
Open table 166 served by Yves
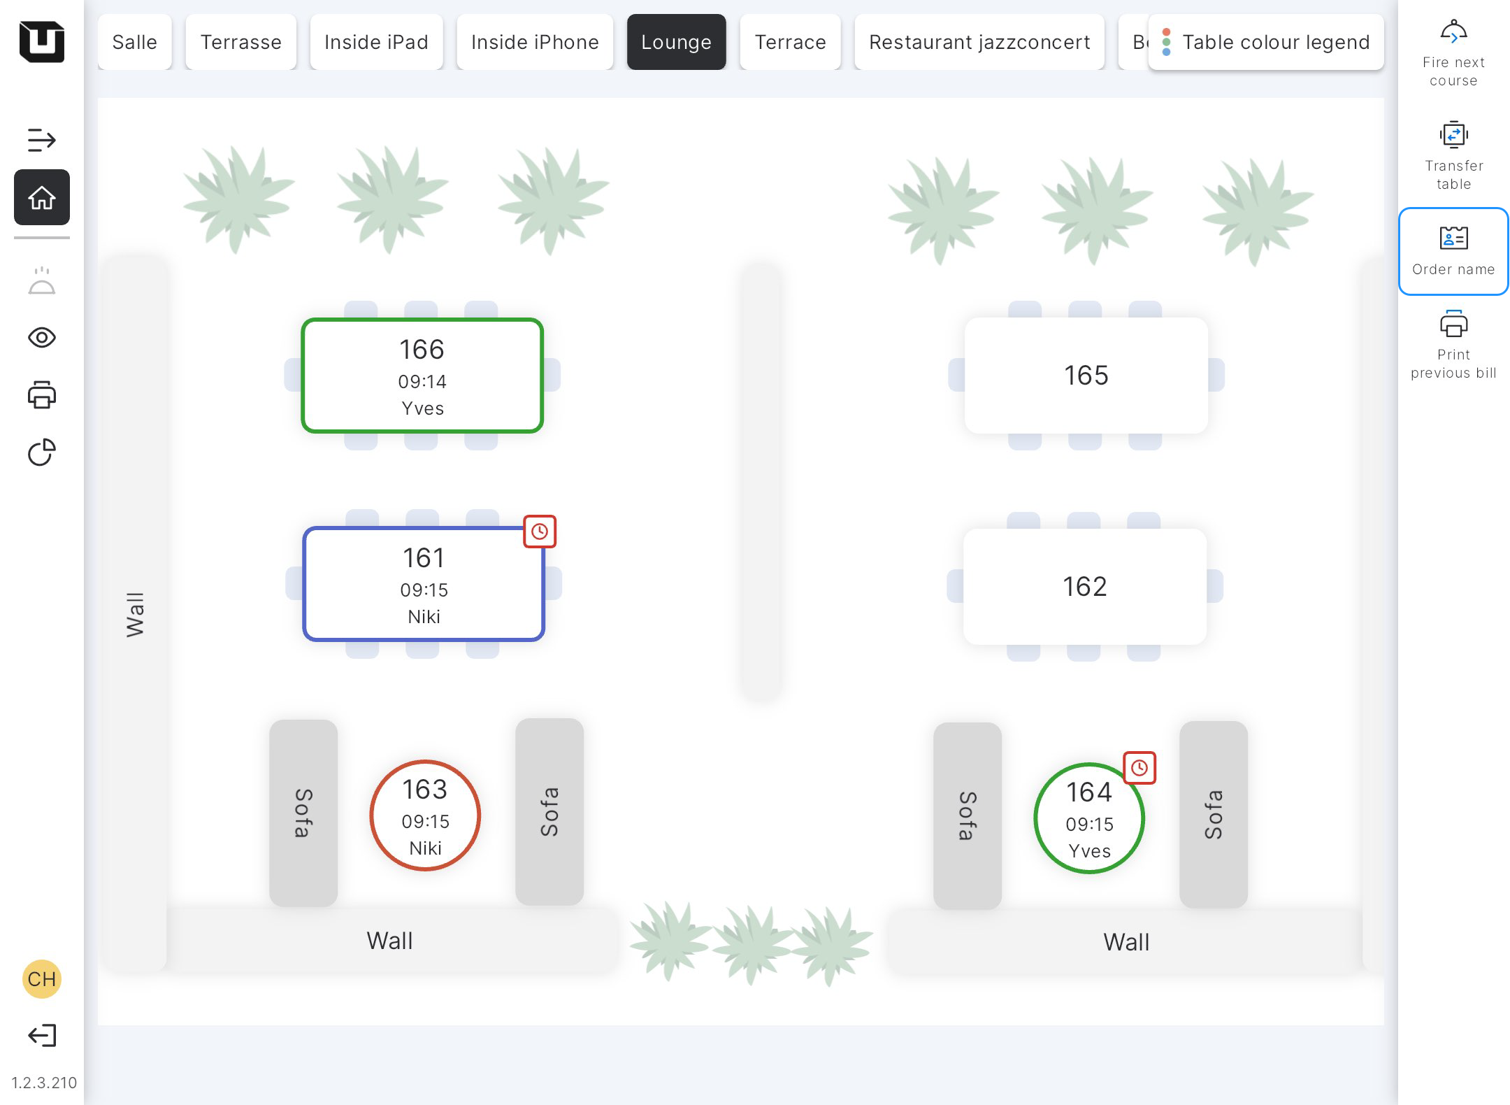click(x=422, y=376)
